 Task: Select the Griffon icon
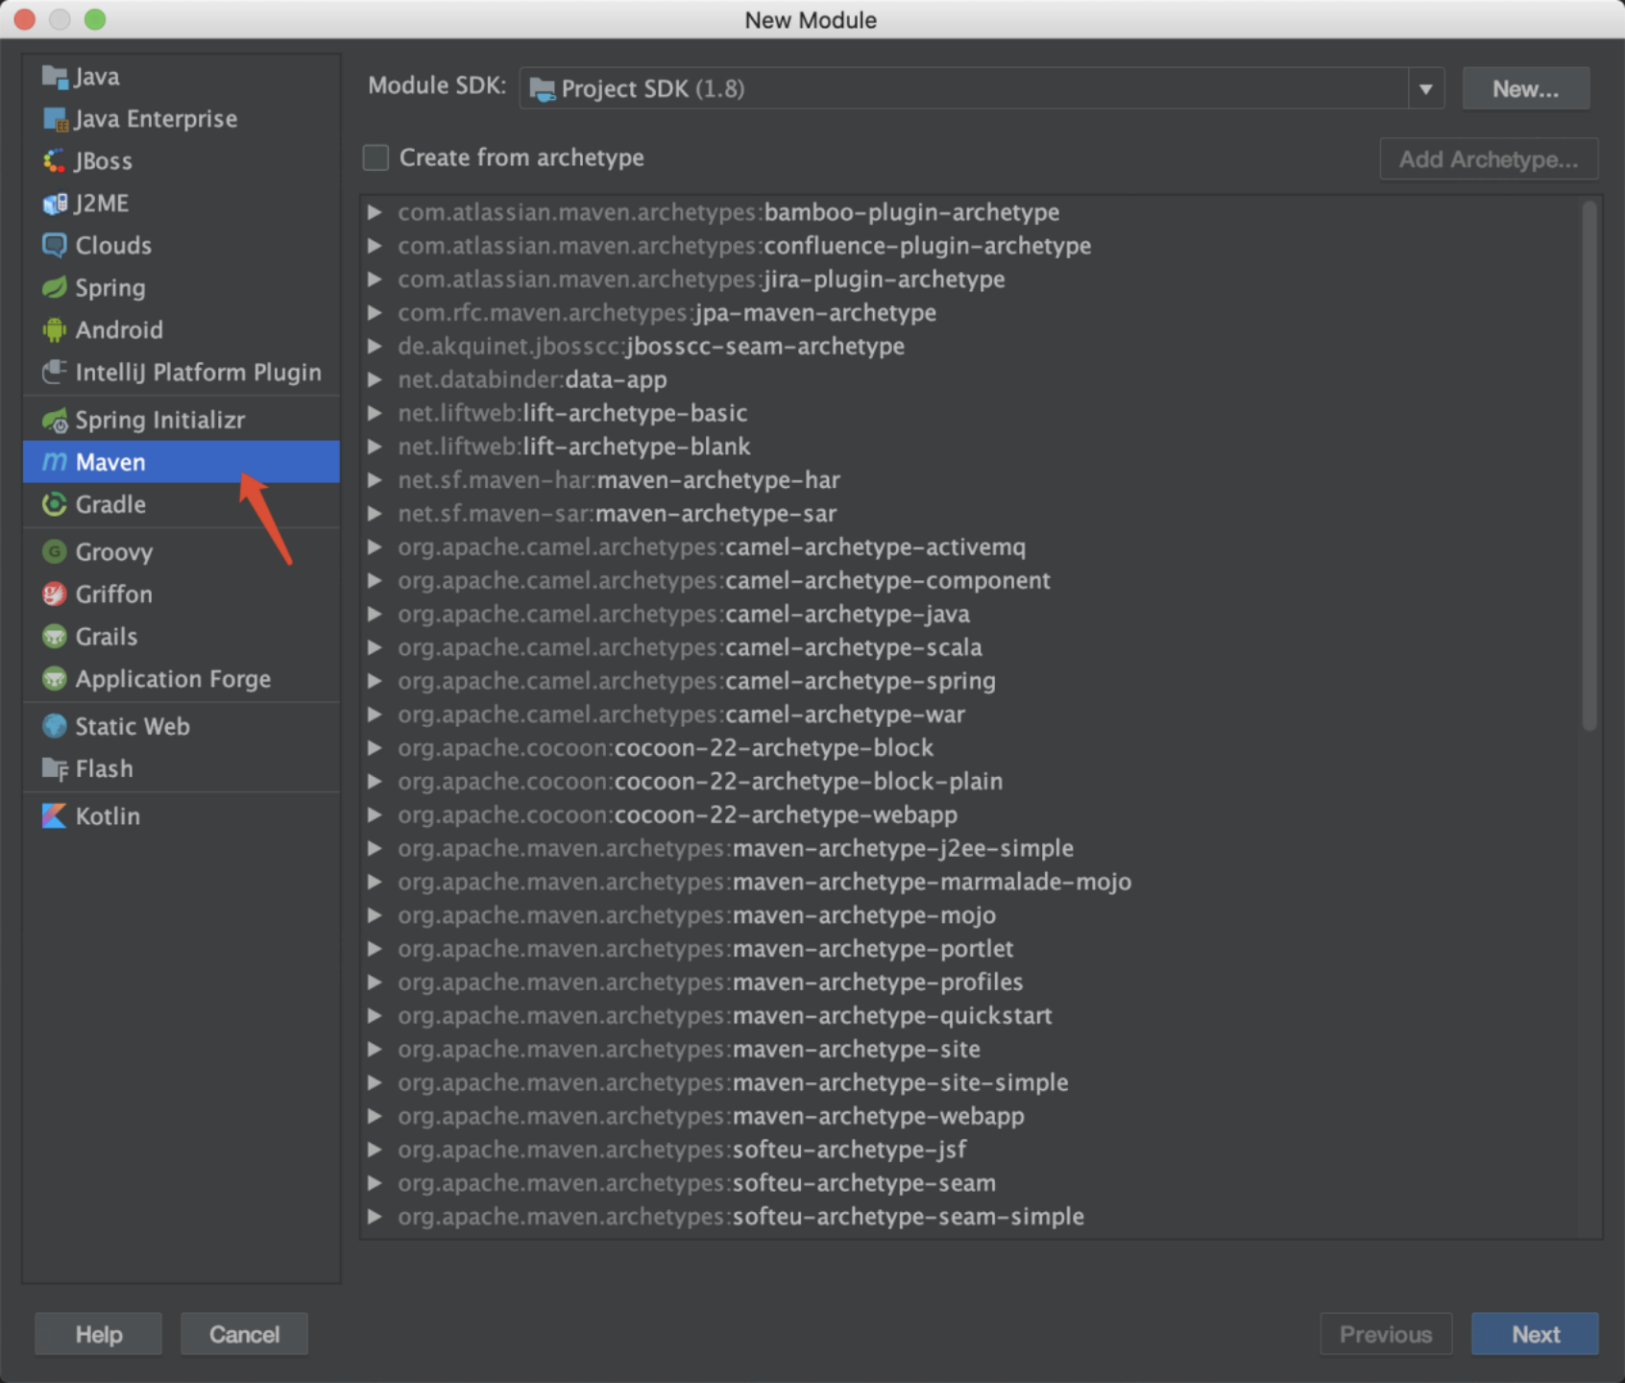pos(55,594)
